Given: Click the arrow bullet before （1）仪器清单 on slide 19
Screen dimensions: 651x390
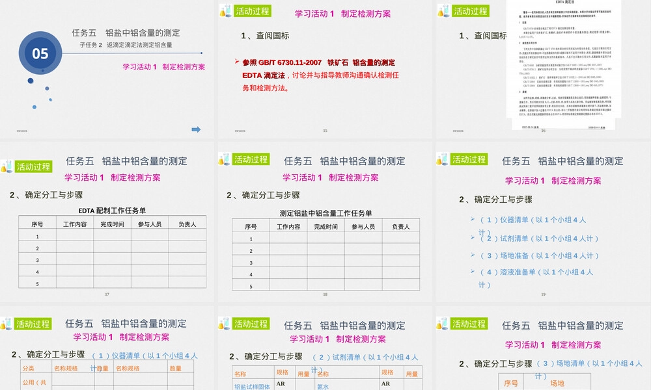Looking at the screenshot, I should click(x=473, y=219).
